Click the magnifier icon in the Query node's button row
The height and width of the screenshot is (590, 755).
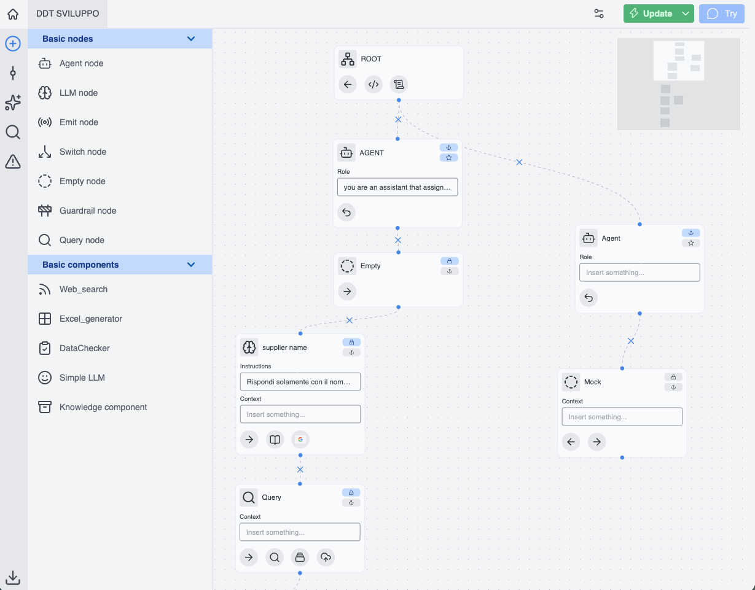pos(275,557)
